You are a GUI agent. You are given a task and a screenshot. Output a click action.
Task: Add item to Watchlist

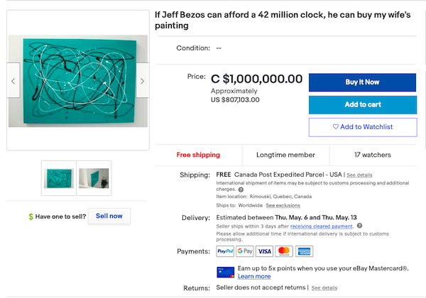362,127
